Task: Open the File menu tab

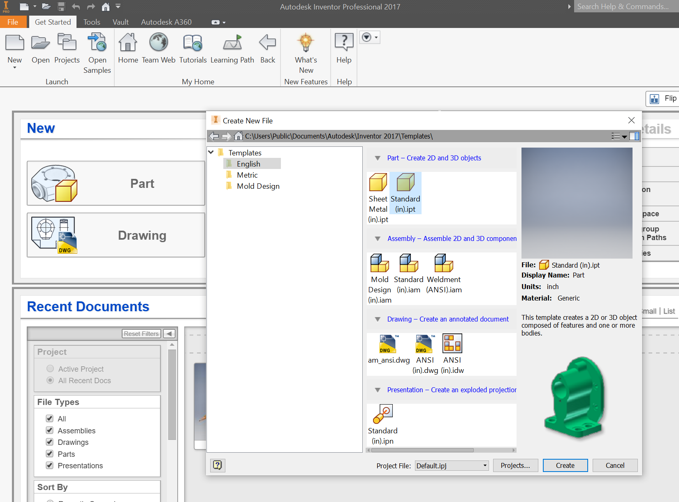Action: click(x=13, y=22)
